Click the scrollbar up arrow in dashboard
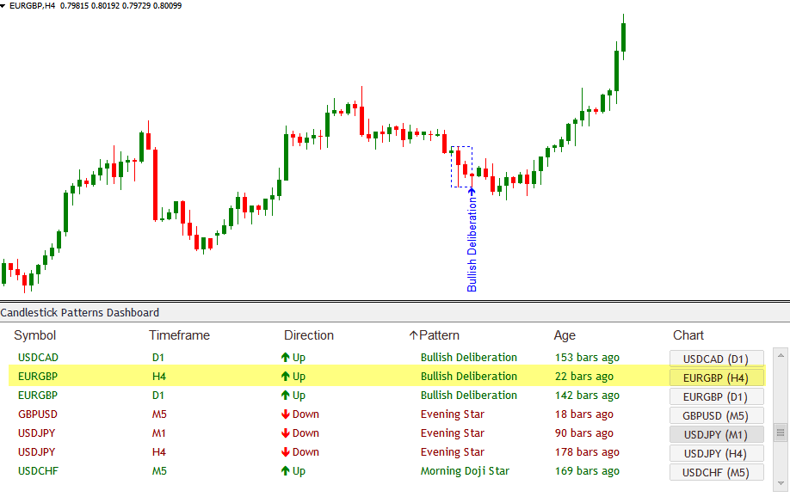The height and width of the screenshot is (497, 790). (x=781, y=354)
